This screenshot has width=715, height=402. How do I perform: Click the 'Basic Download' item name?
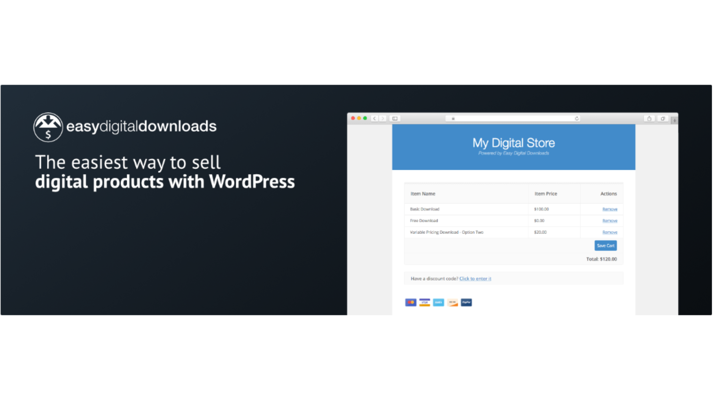425,209
